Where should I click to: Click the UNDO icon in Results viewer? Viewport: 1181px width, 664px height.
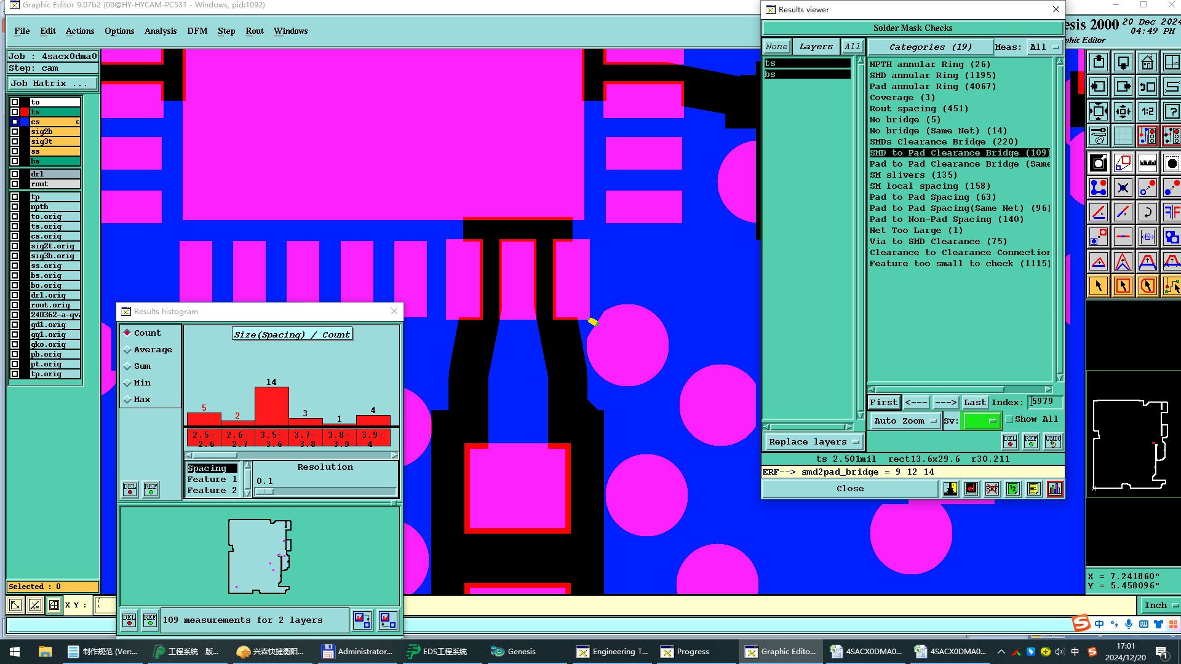1052,441
